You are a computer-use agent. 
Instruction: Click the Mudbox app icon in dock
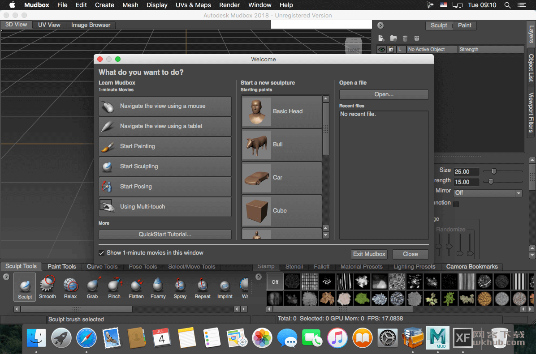point(437,338)
